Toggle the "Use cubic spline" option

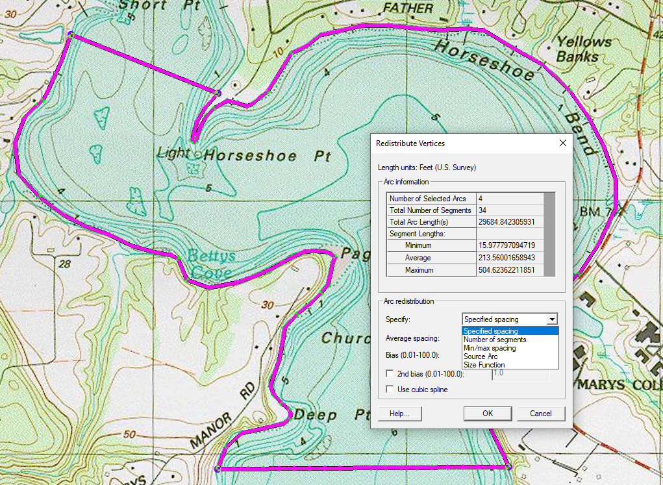point(388,389)
